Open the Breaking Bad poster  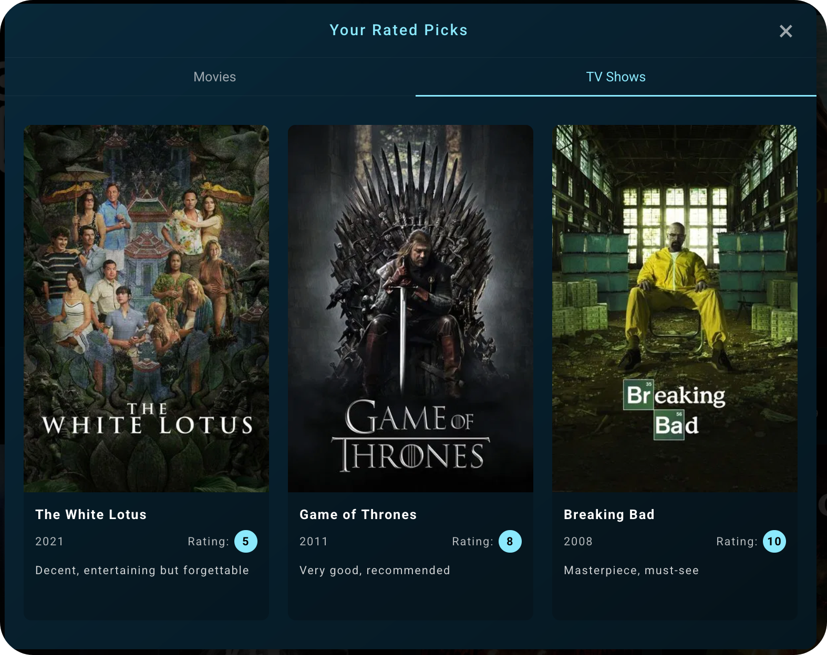[x=675, y=308]
